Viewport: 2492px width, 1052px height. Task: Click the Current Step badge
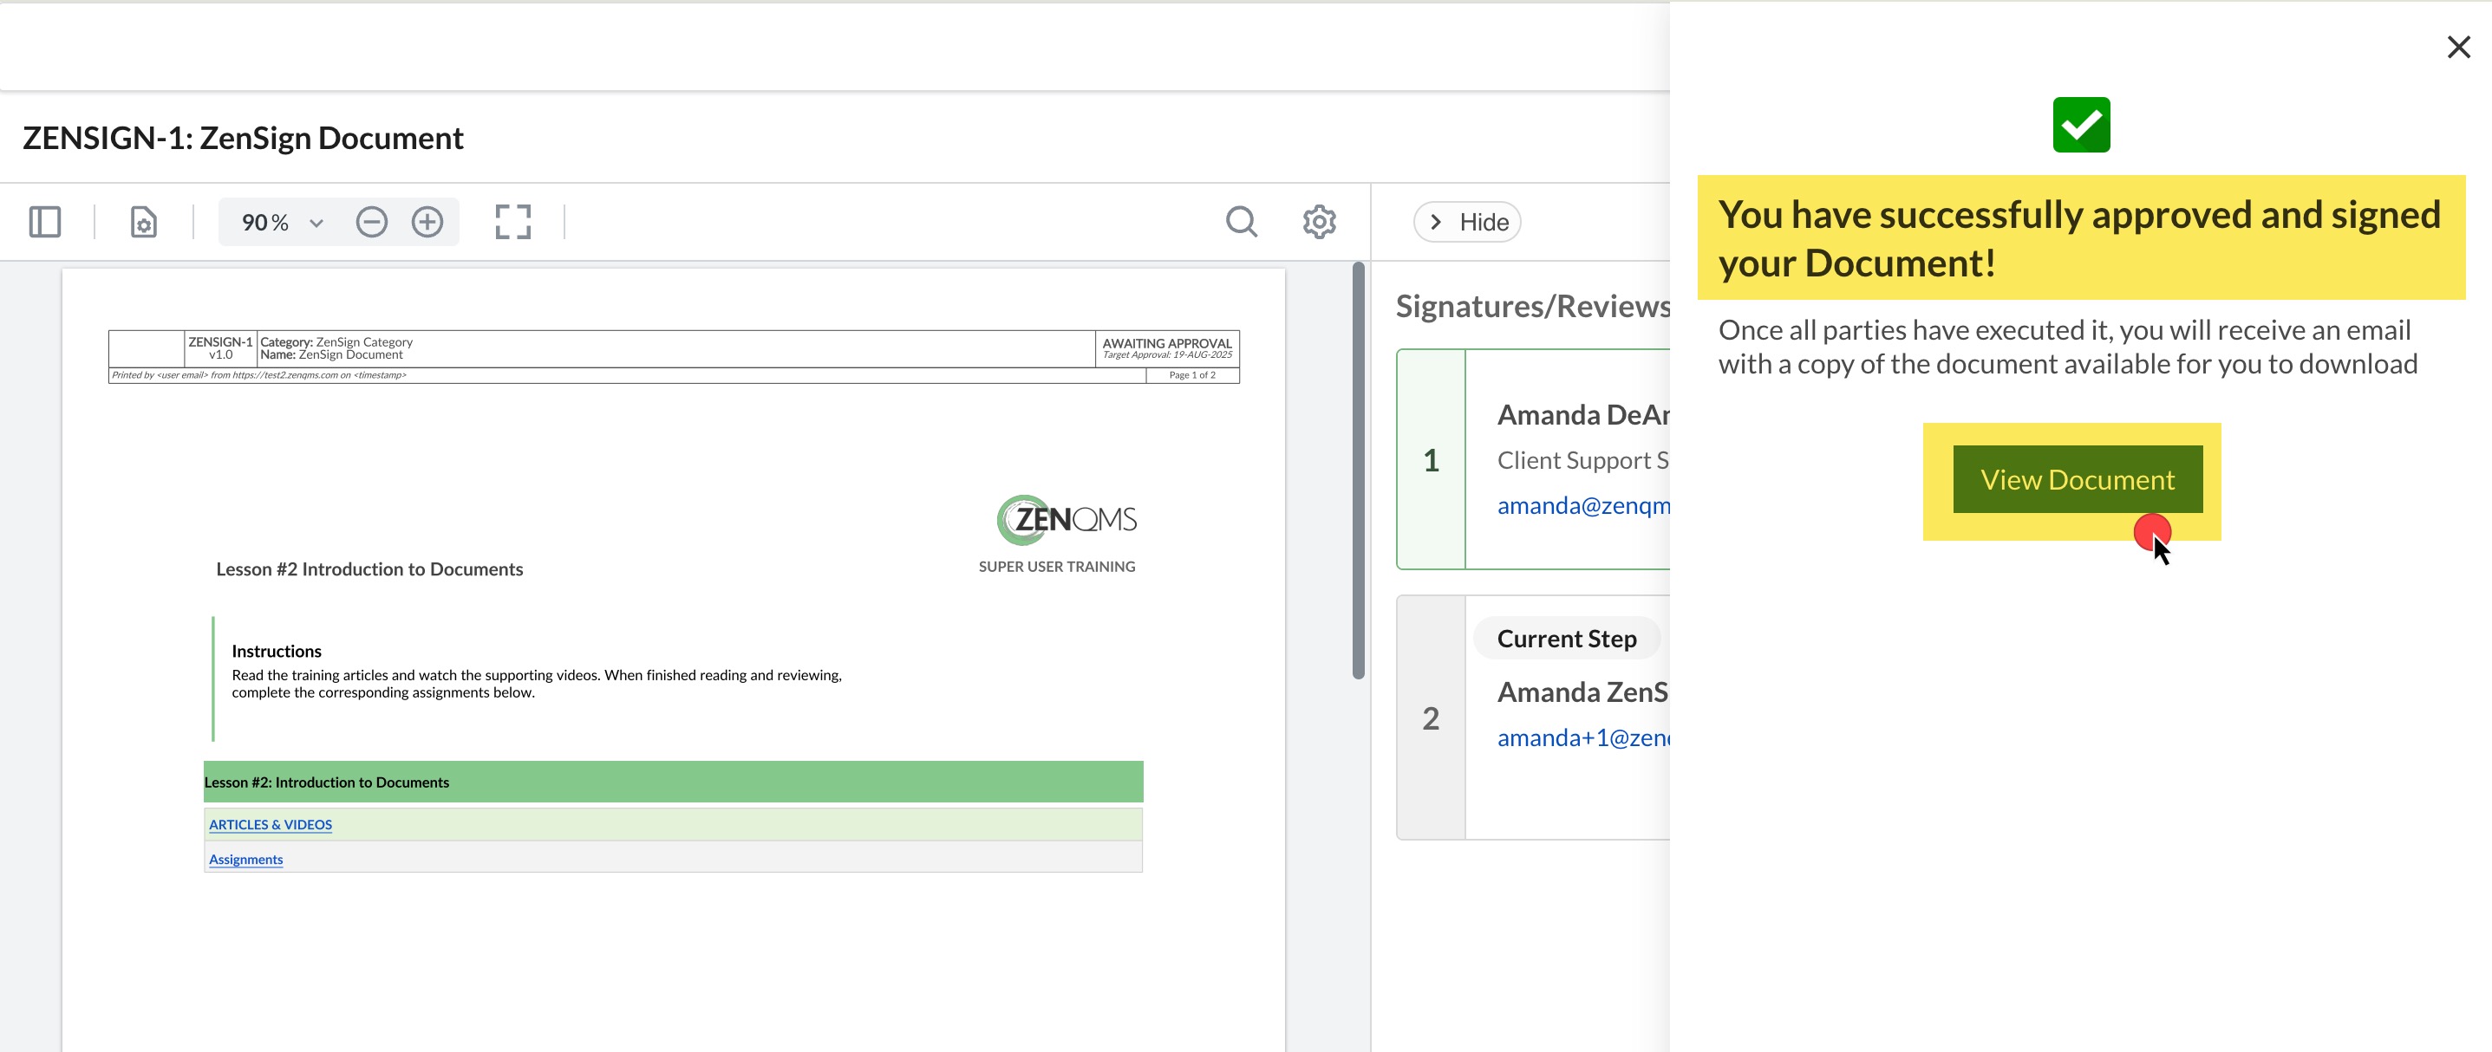[1567, 640]
